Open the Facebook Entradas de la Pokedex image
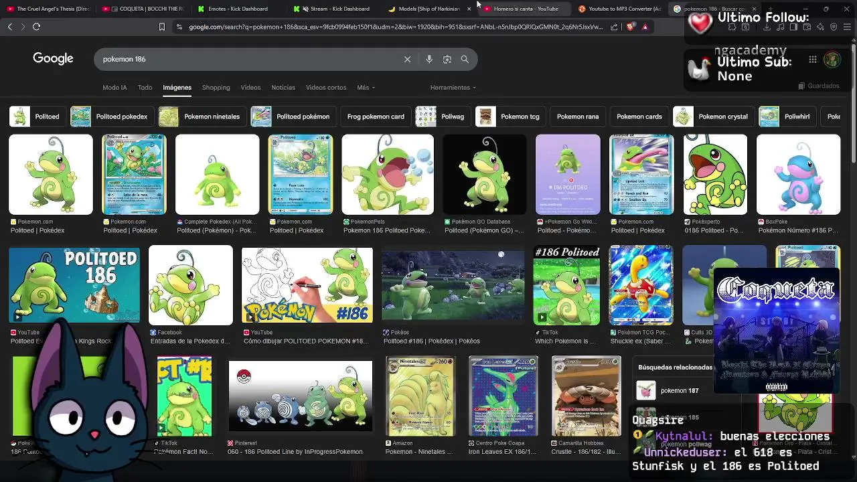 click(x=191, y=285)
